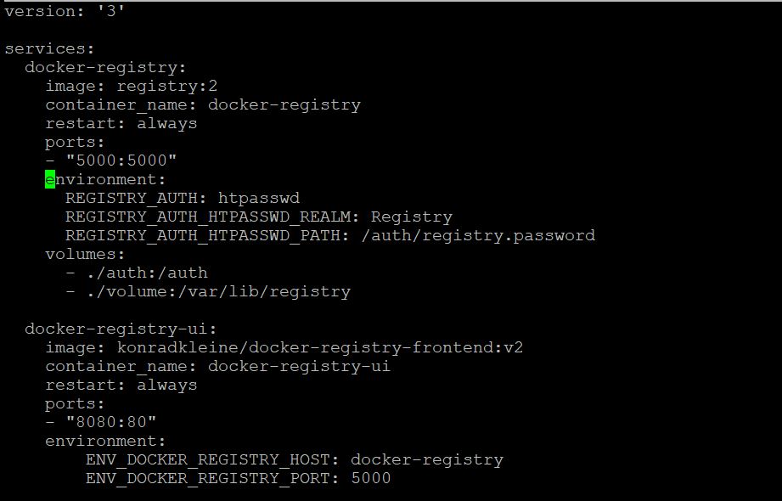Click the version: '3' line
782x501 pixels.
pyautogui.click(x=65, y=11)
